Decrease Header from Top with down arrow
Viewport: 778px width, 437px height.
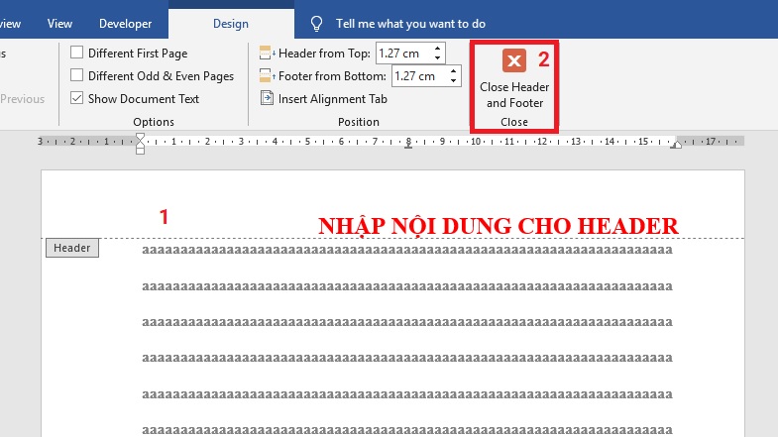[439, 57]
